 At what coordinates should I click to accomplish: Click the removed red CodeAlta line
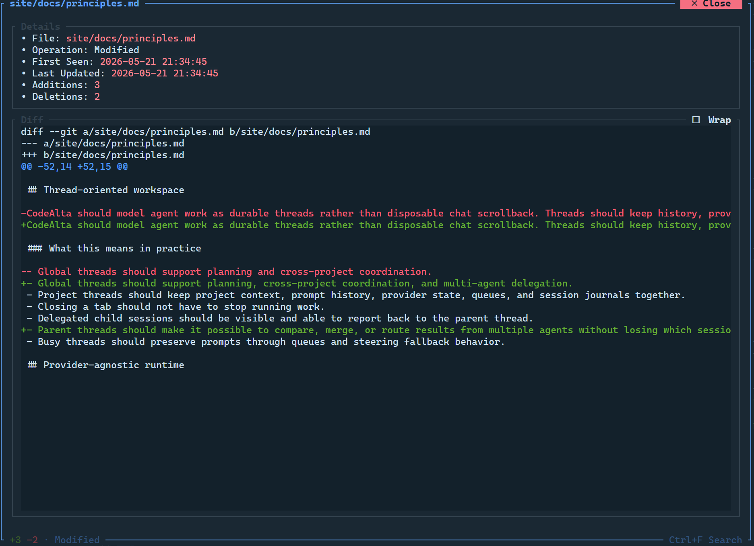[376, 213]
